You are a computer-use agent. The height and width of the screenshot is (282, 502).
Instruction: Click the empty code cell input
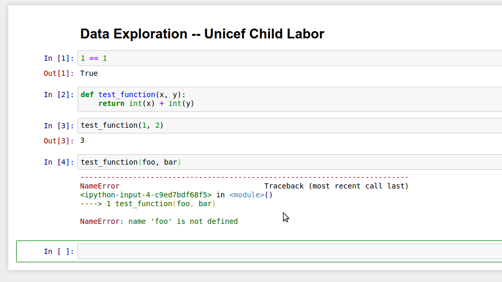click(x=289, y=251)
